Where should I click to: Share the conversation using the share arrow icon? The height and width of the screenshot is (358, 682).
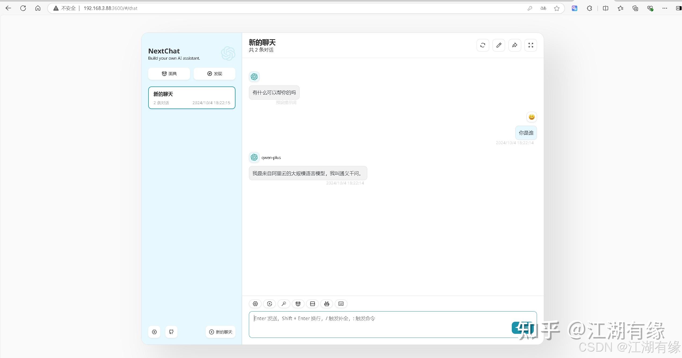[514, 45]
